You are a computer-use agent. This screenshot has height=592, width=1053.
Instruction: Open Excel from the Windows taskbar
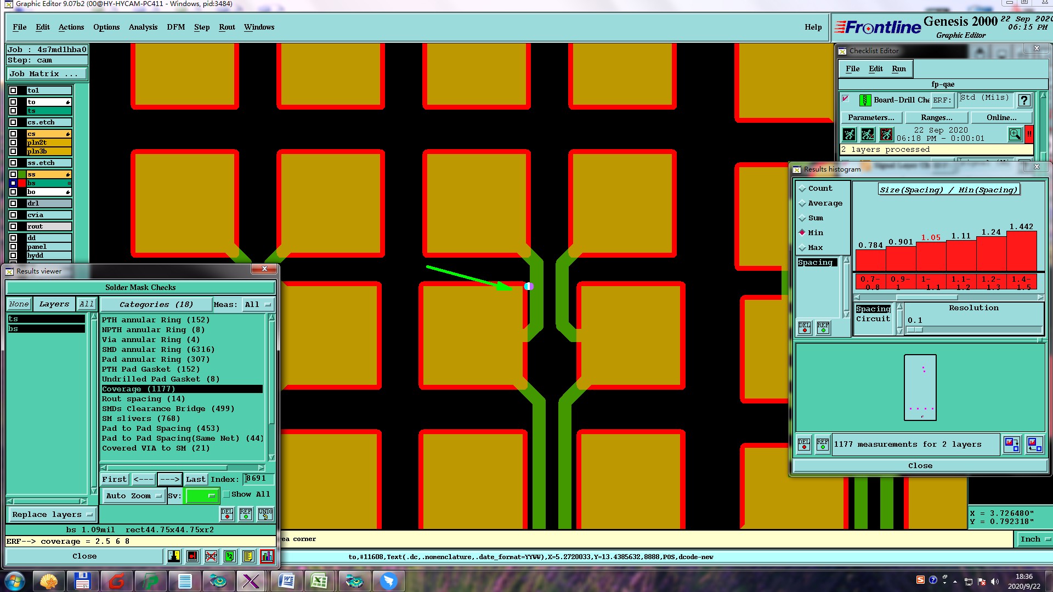click(x=319, y=580)
